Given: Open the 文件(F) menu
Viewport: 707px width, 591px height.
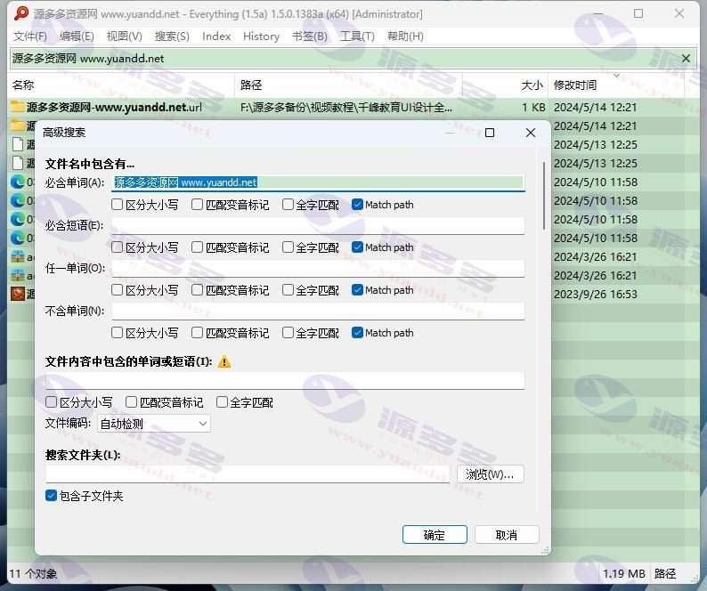Looking at the screenshot, I should pos(29,36).
